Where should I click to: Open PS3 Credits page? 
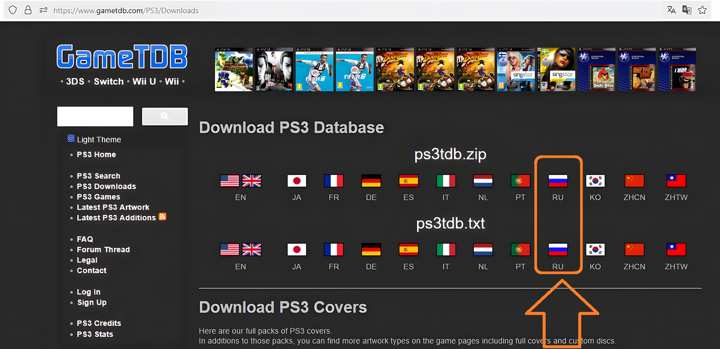point(99,324)
